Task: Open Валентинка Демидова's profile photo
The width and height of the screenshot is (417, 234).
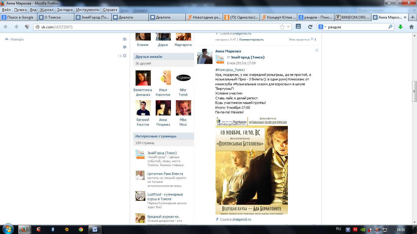Action: (143, 78)
